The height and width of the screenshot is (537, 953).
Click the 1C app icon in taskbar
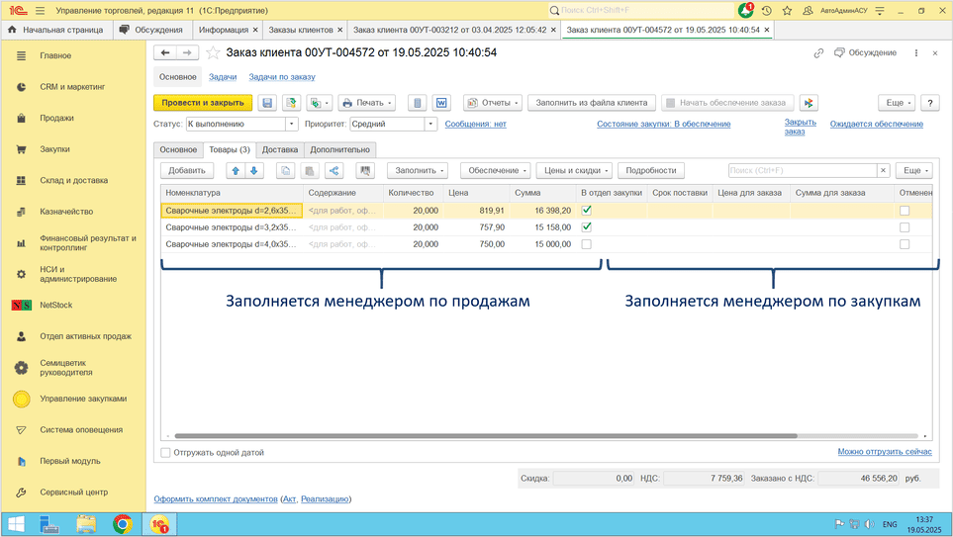click(x=159, y=524)
